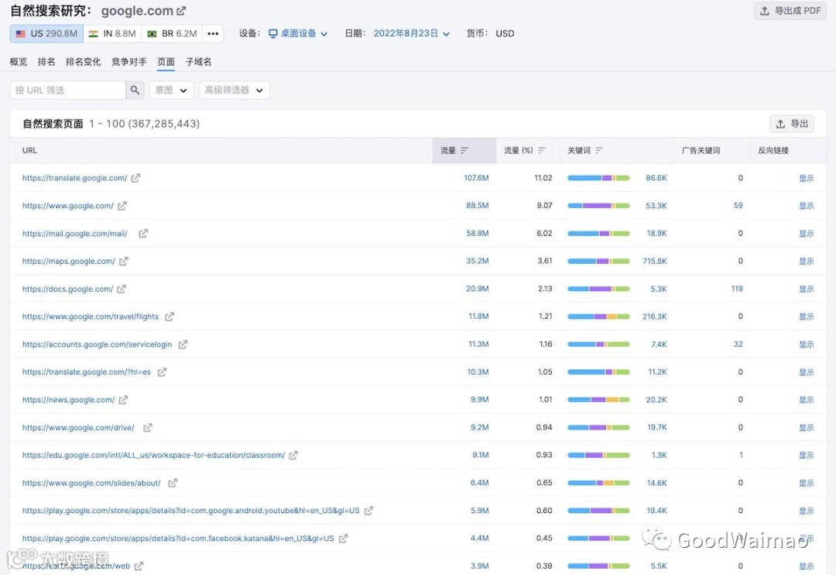Open the 桌面设备 device dropdown
Image resolution: width=836 pixels, height=575 pixels.
pos(298,33)
